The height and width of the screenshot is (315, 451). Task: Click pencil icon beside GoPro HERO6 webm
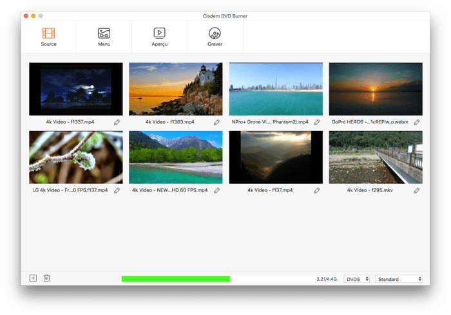coord(417,122)
